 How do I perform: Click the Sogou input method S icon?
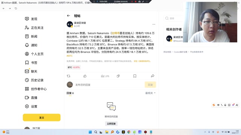coord(214,105)
